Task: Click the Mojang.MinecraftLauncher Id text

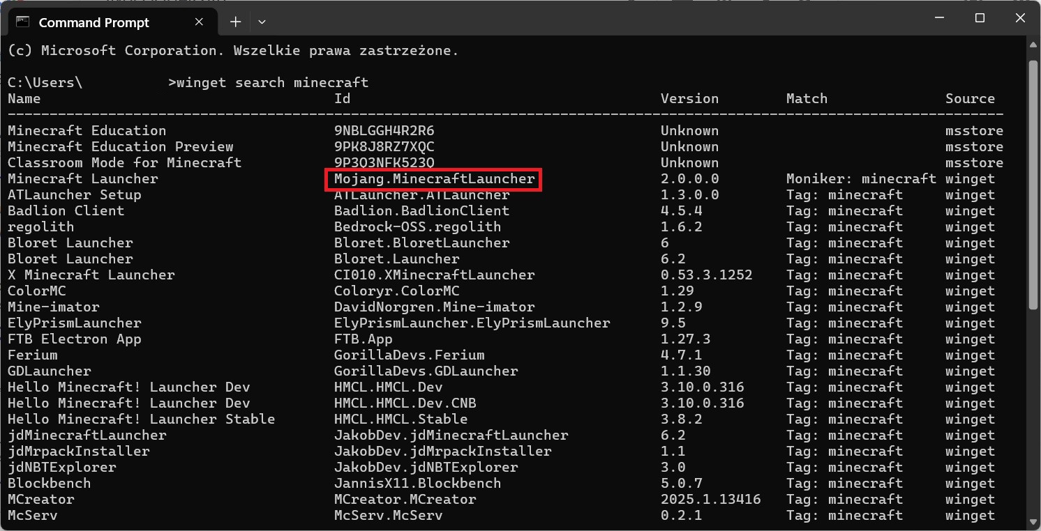Action: (434, 179)
